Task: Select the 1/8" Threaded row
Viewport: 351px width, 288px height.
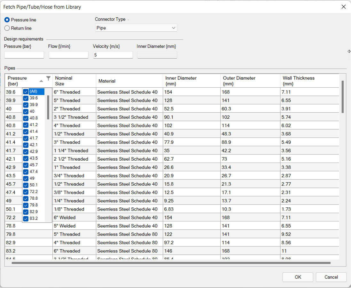Action: (172, 209)
